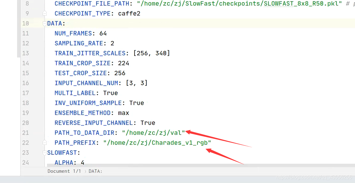
Task: Place cursor on 'SLOWFAST:' on line 23
Action: (64, 153)
